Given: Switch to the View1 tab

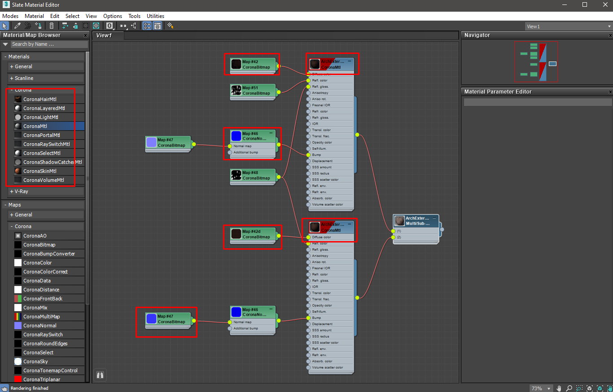Looking at the screenshot, I should (x=104, y=35).
